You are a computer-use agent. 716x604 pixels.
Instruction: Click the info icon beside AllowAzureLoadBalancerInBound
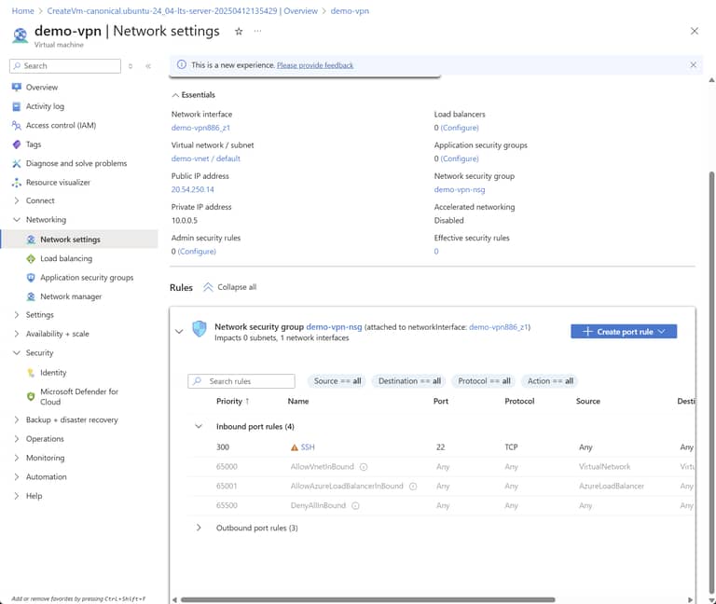[x=413, y=487]
